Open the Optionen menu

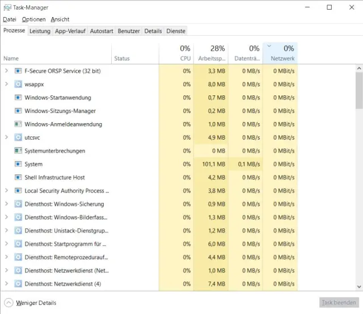tap(33, 19)
